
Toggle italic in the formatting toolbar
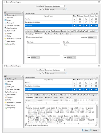pos(70,100)
